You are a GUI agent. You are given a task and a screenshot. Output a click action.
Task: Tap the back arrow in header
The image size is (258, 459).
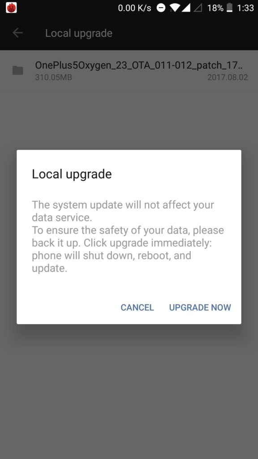coord(17,33)
